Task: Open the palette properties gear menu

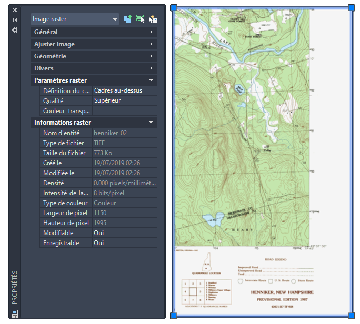Action: click(15, 30)
